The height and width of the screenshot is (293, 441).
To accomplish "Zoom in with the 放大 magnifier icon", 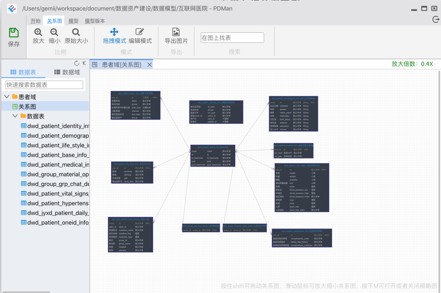I will (38, 32).
